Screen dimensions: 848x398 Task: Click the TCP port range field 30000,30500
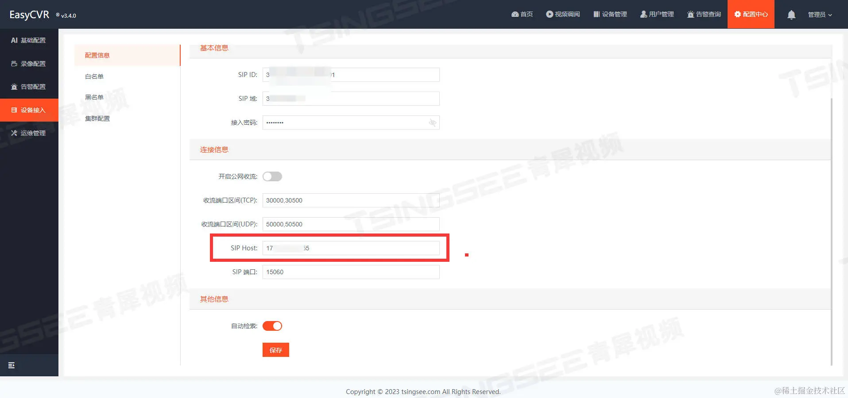(351, 200)
